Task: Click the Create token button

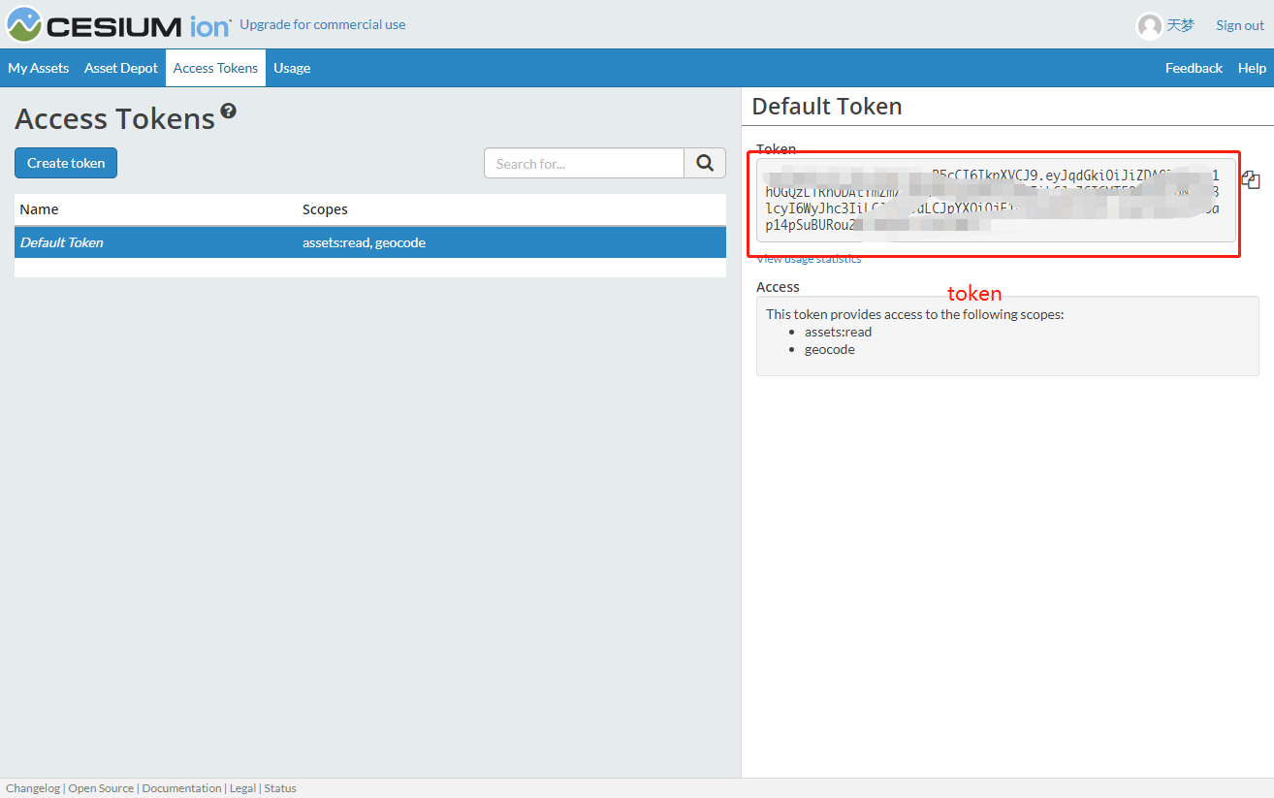Action: coord(65,163)
